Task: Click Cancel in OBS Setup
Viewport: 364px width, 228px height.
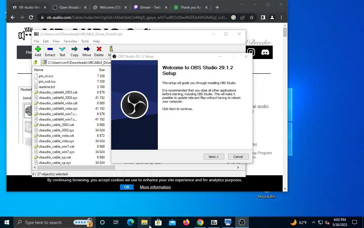Action: point(238,157)
